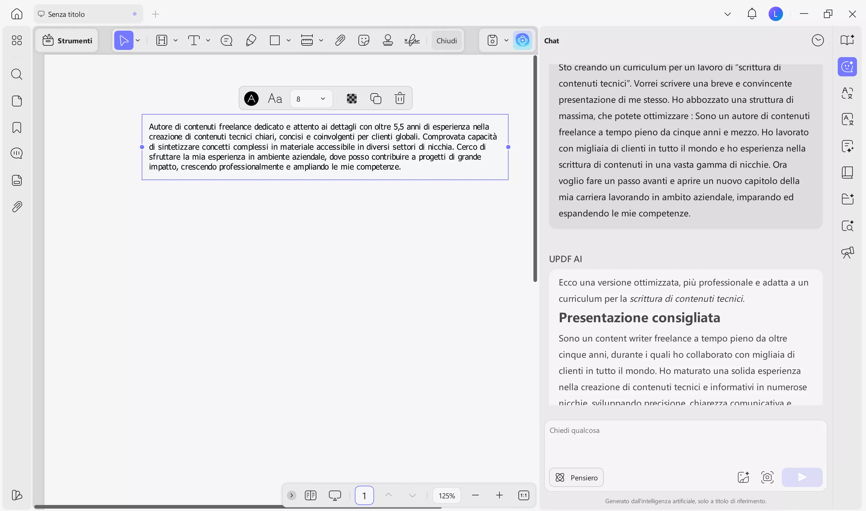
Task: Open the font size 8 dropdown
Action: 311,99
